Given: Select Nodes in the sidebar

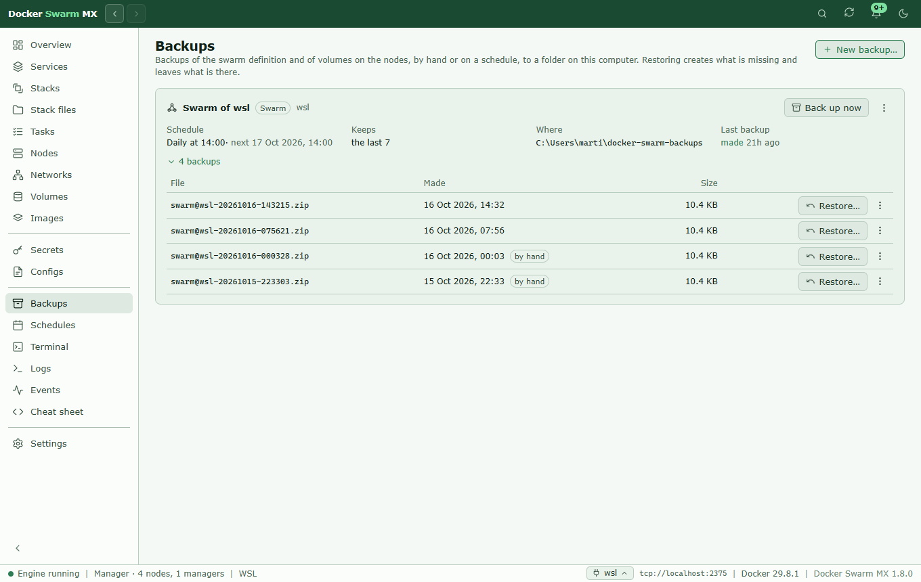Looking at the screenshot, I should point(69,153).
